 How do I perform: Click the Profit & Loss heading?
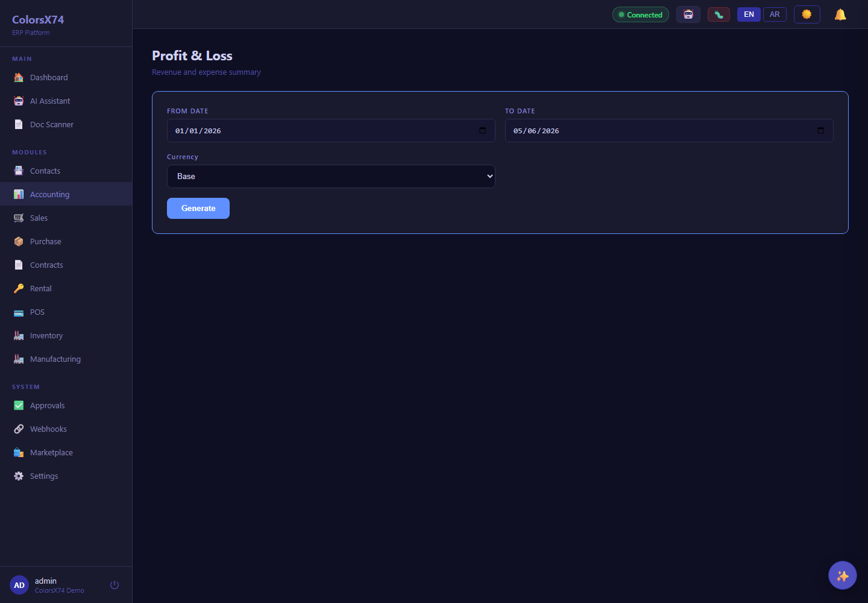tap(192, 55)
